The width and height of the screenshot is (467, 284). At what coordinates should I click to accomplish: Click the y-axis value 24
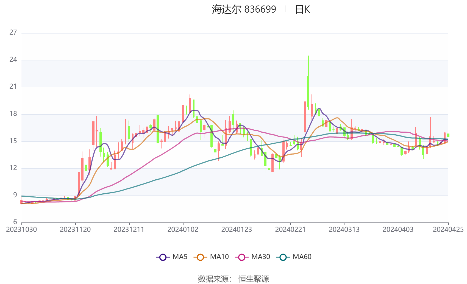pyautogui.click(x=13, y=60)
